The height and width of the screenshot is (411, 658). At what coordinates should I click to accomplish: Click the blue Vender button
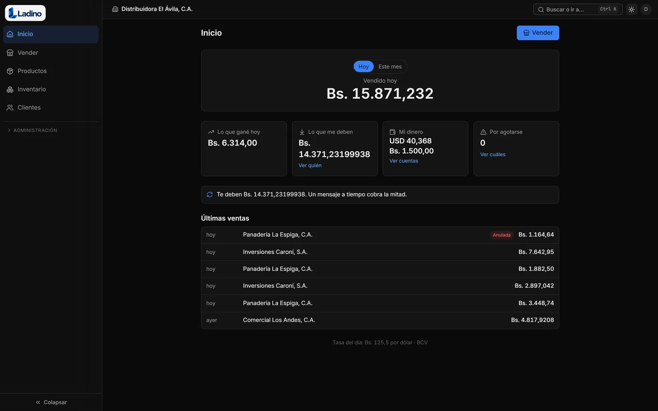(538, 33)
